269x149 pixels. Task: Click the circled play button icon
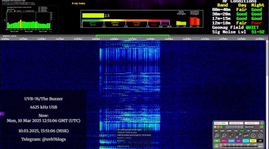(x=262, y=123)
